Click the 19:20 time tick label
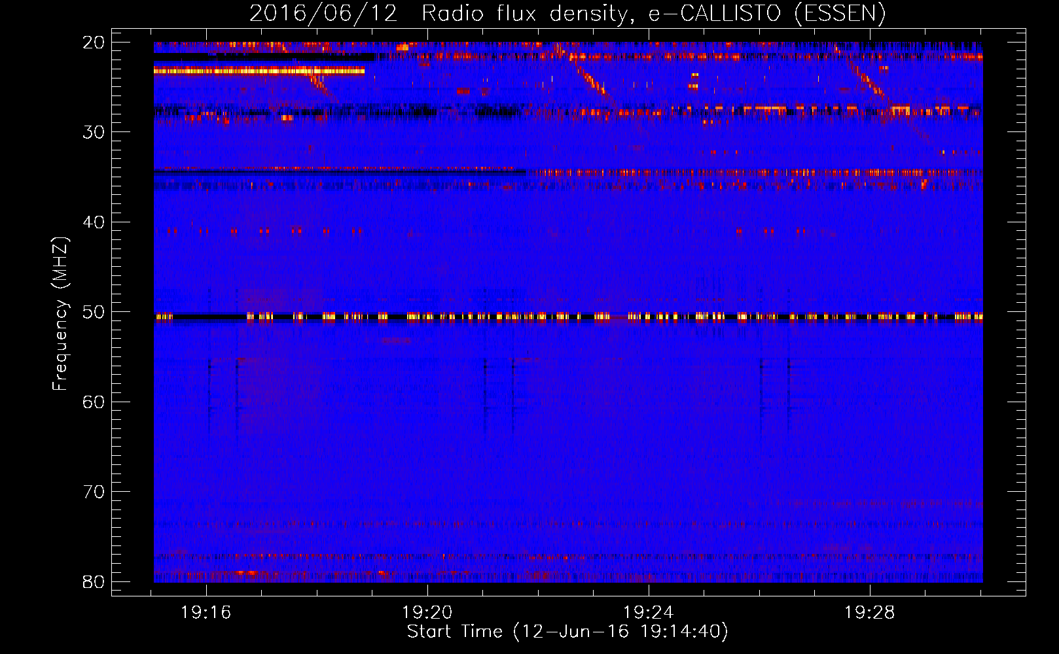The width and height of the screenshot is (1059, 654). click(x=427, y=613)
